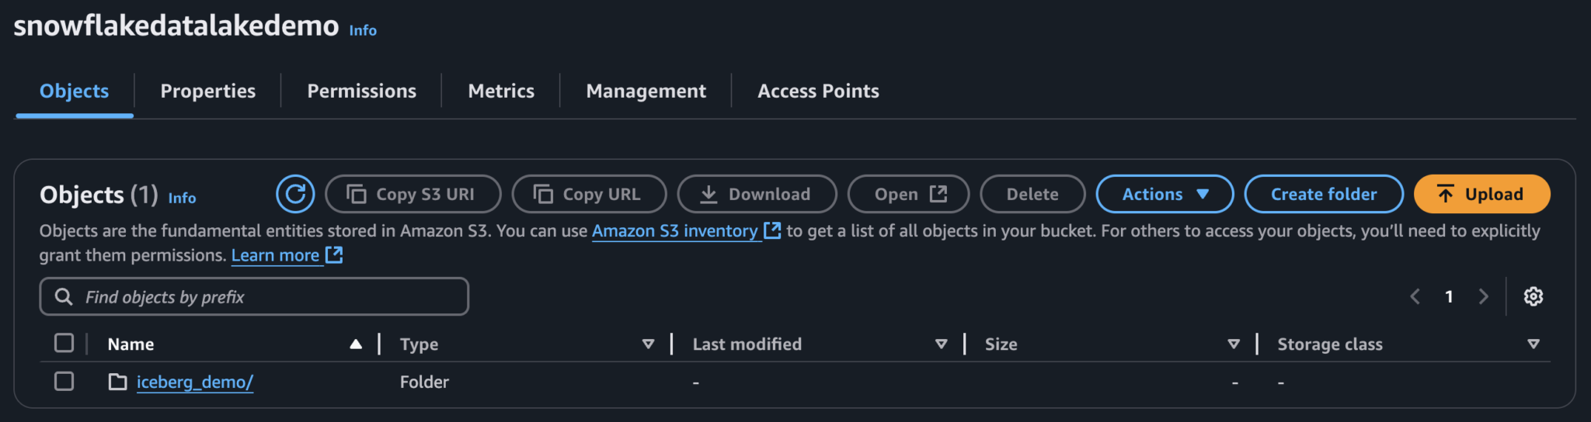Open the Storage class column sort arrow
1591x422 pixels.
click(1533, 344)
